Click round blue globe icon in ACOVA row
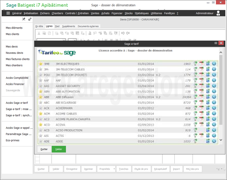This screenshot has width=227, height=180. click(214, 125)
